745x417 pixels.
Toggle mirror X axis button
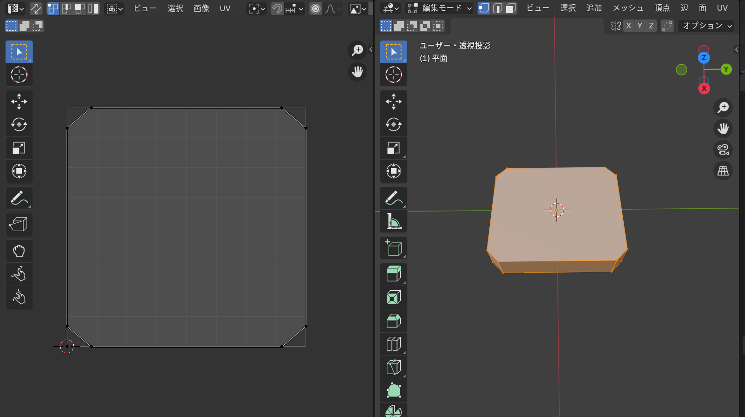coord(628,26)
